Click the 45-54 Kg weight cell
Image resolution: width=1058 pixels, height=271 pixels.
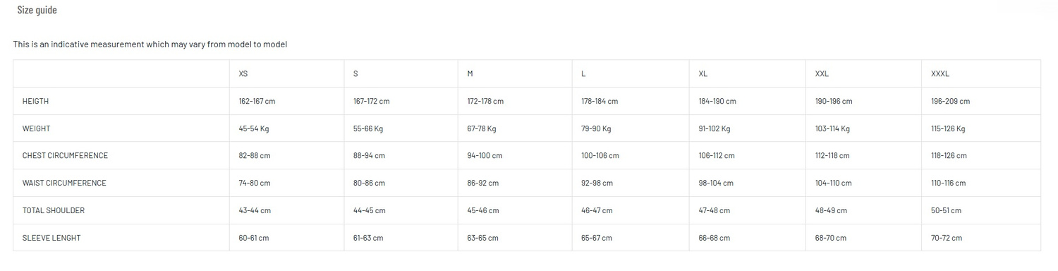click(254, 129)
